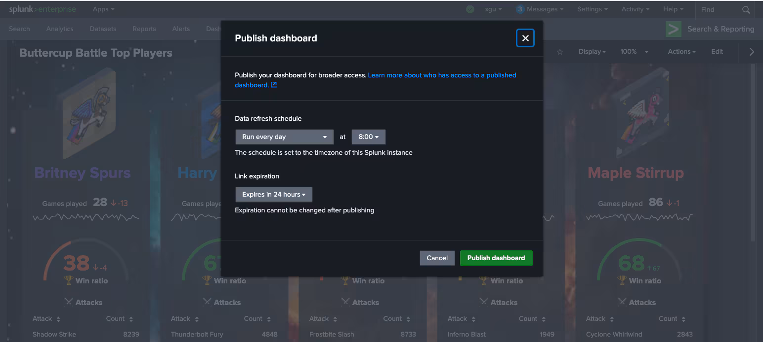Image resolution: width=763 pixels, height=342 pixels.
Task: Sort the Shadow Strike table by Attack
Action: click(58, 319)
